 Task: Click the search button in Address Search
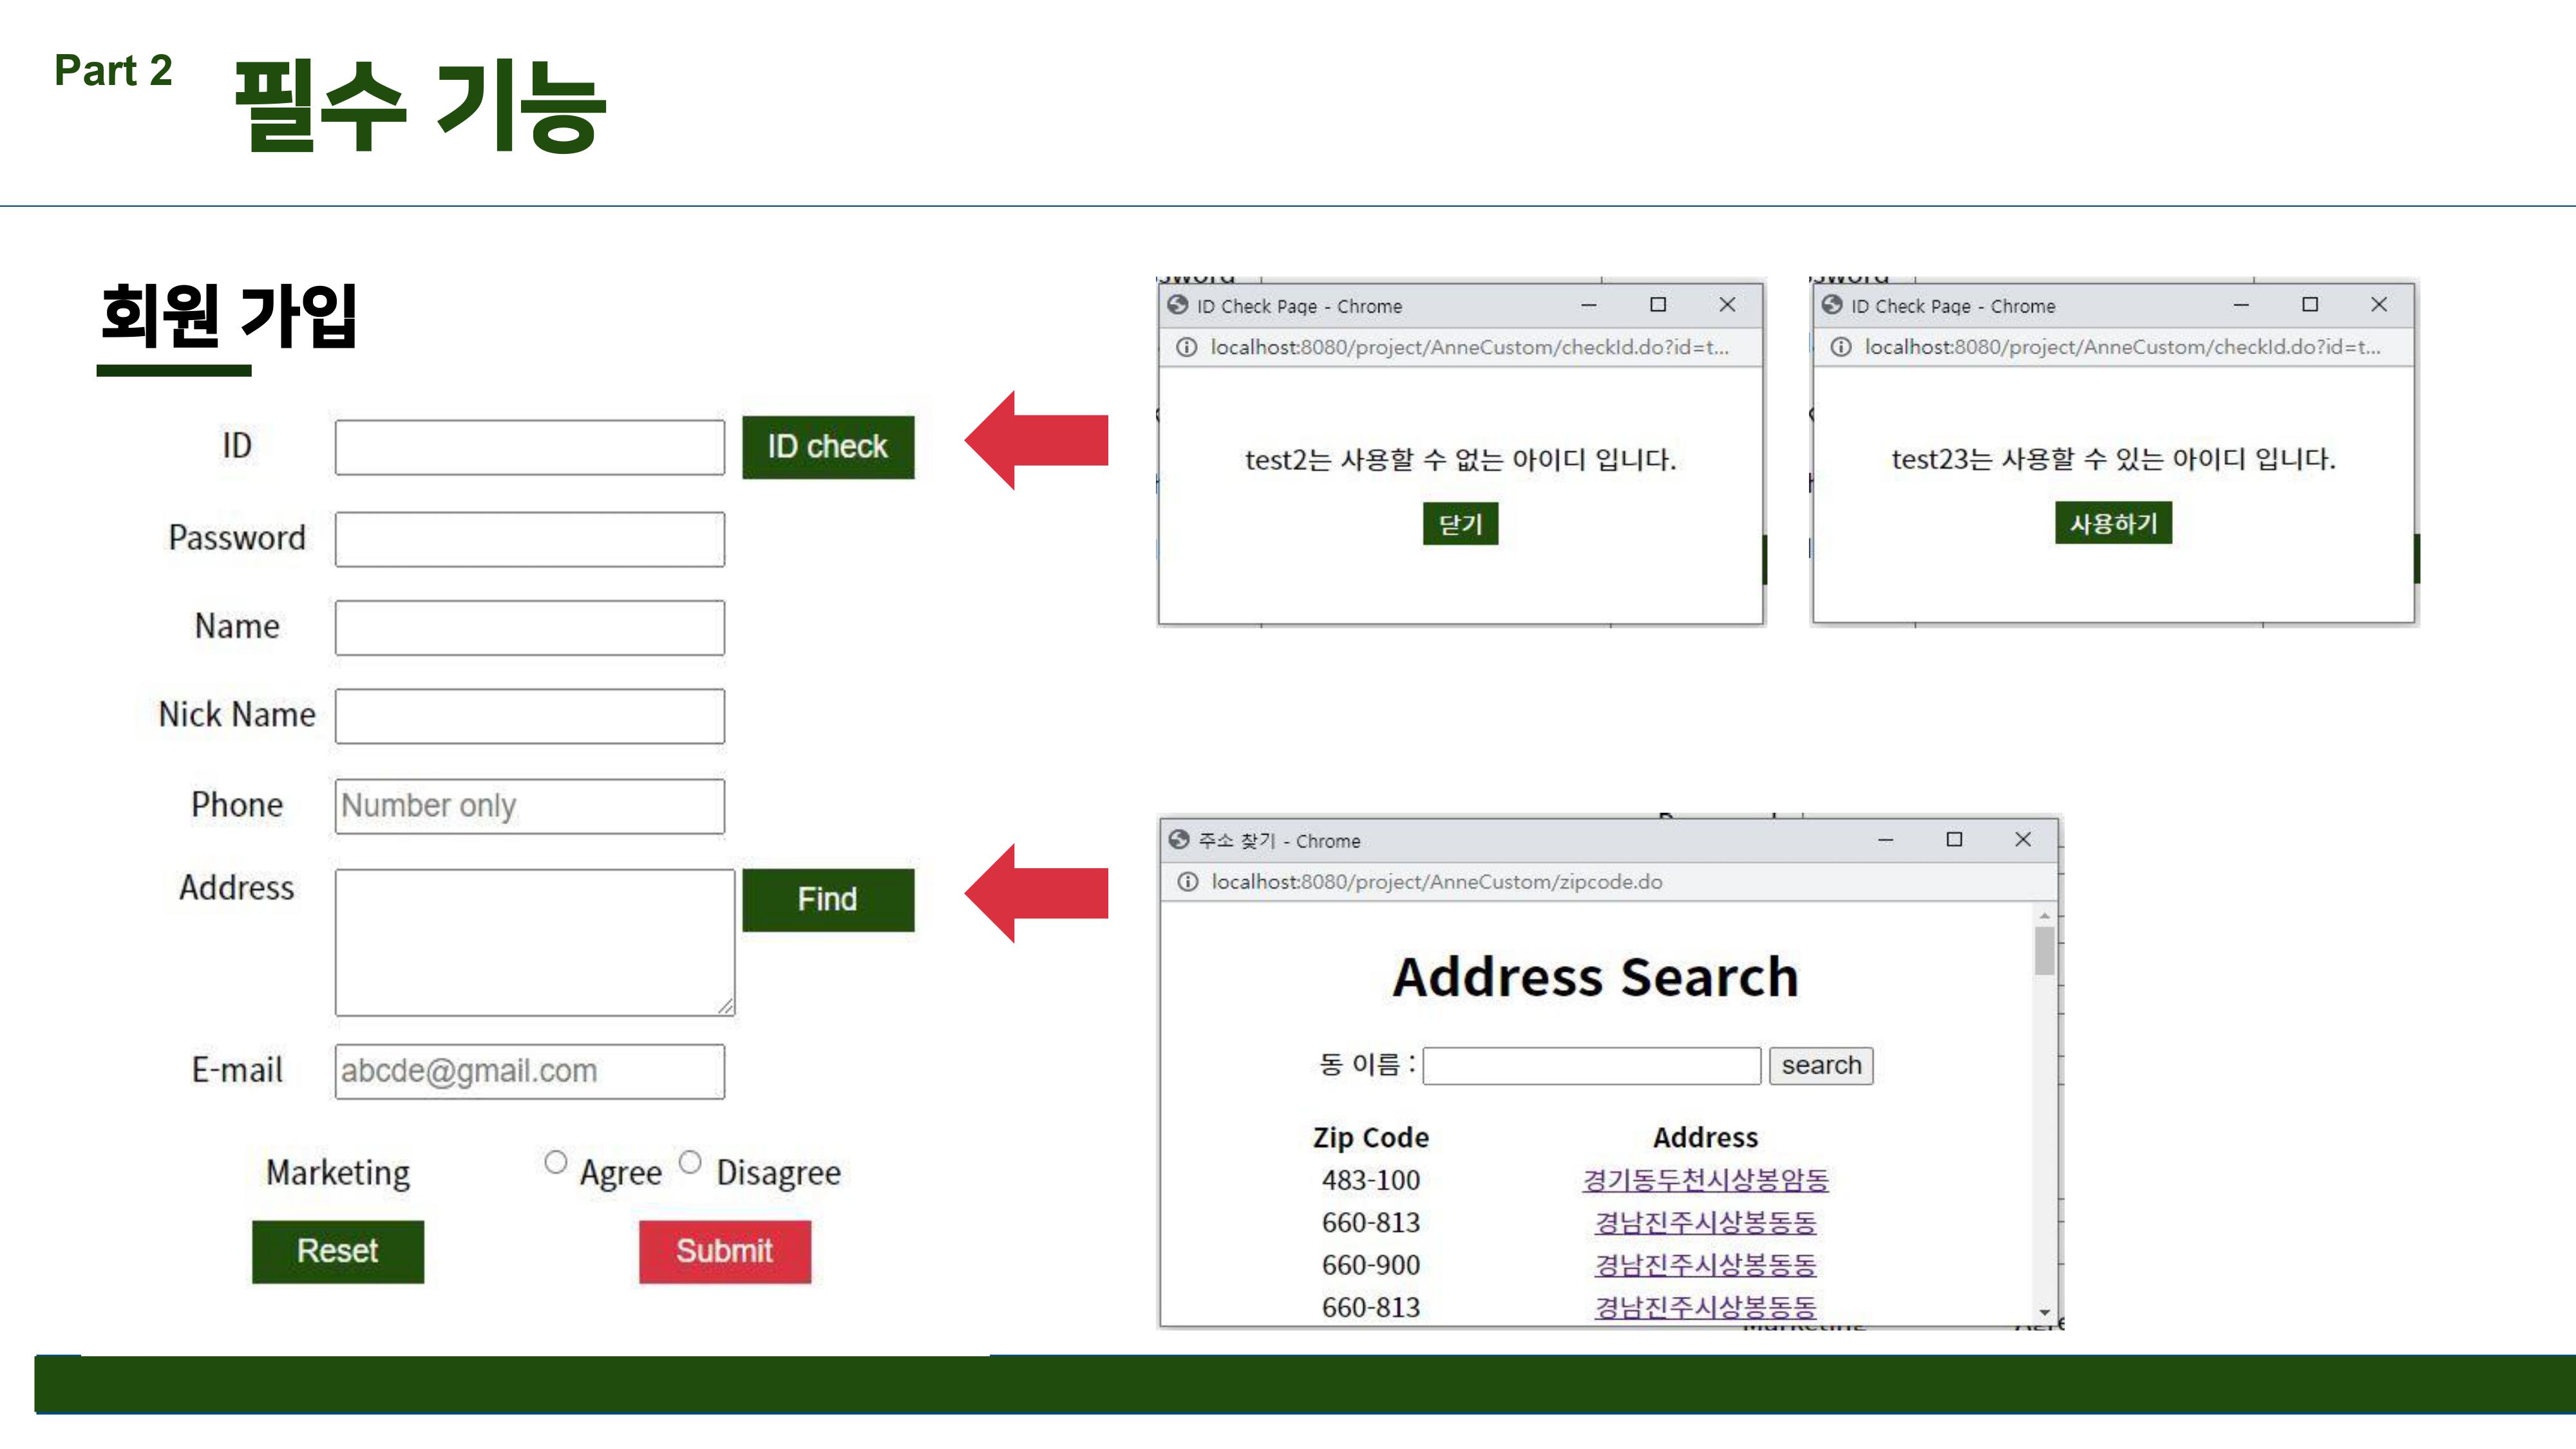(1821, 1066)
